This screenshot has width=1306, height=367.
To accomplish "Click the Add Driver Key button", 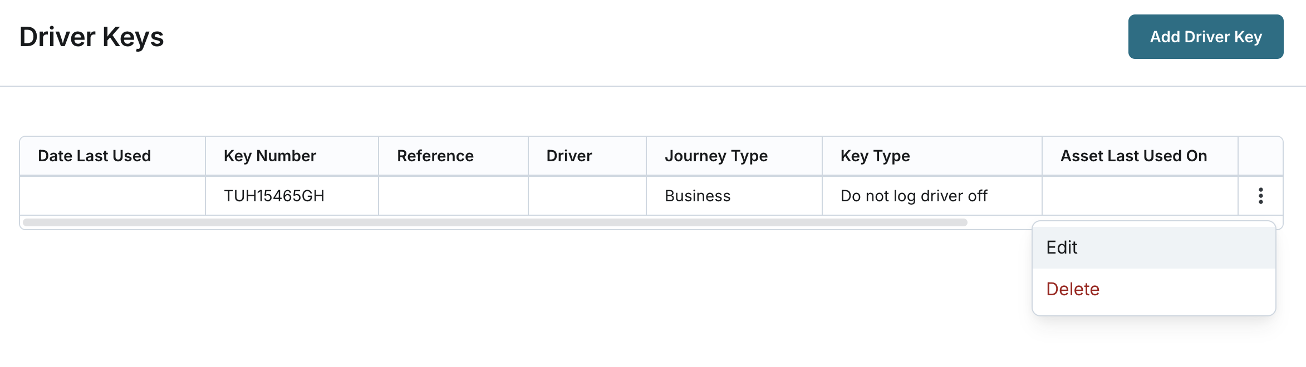I will (x=1205, y=37).
